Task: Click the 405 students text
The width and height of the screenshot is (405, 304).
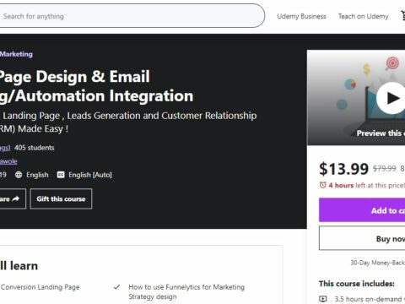Action: coord(34,148)
